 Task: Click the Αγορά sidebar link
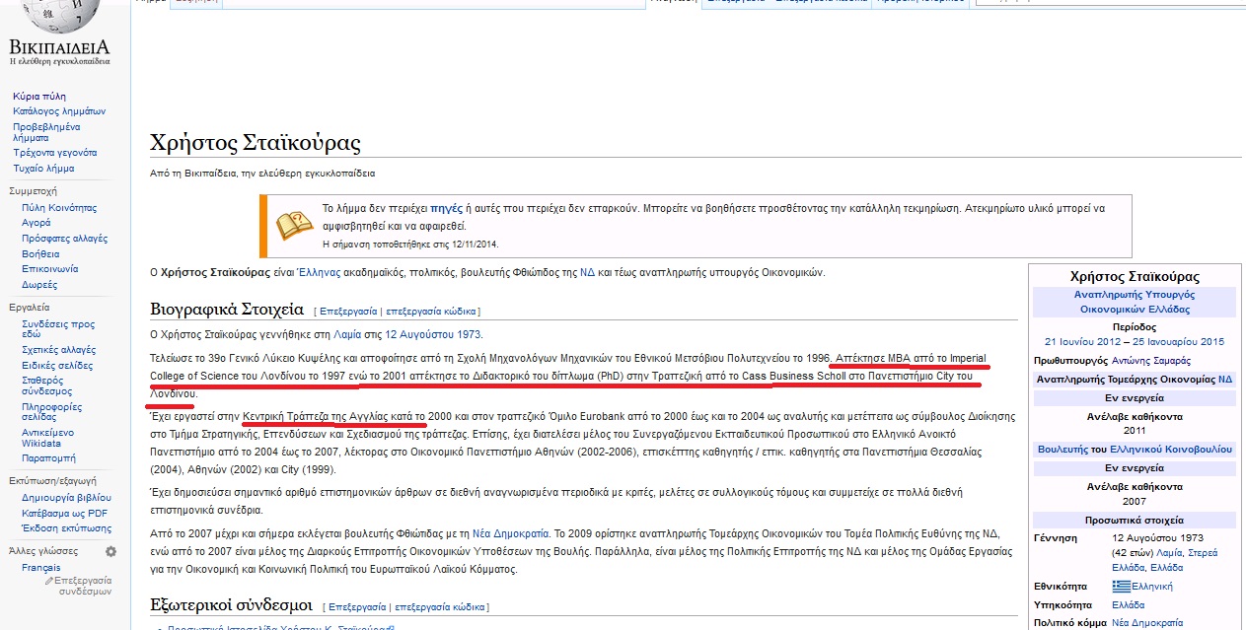(37, 223)
